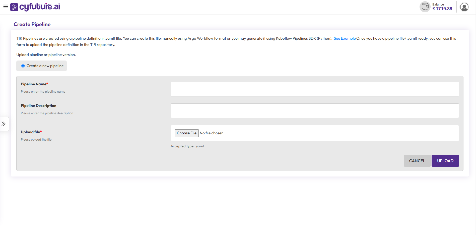This screenshot has width=476, height=235.
Task: Open the See Example link
Action: (345, 38)
